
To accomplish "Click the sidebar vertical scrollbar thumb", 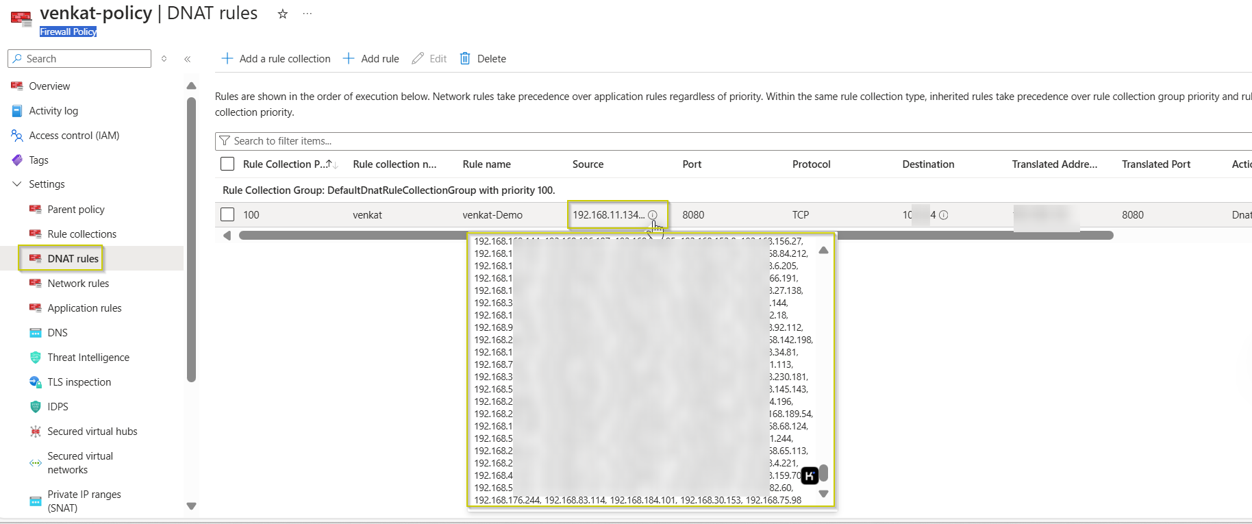I will [192, 240].
